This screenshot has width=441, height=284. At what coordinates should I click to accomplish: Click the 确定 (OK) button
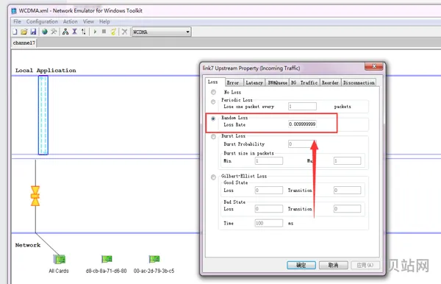pyautogui.click(x=301, y=265)
